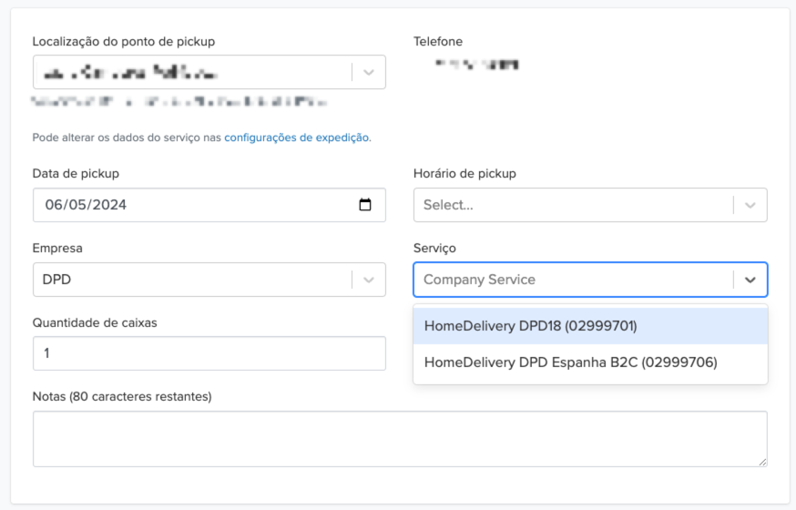Click the Localização do ponto de pickup field
Viewport: 796px width, 510px height.
point(191,72)
